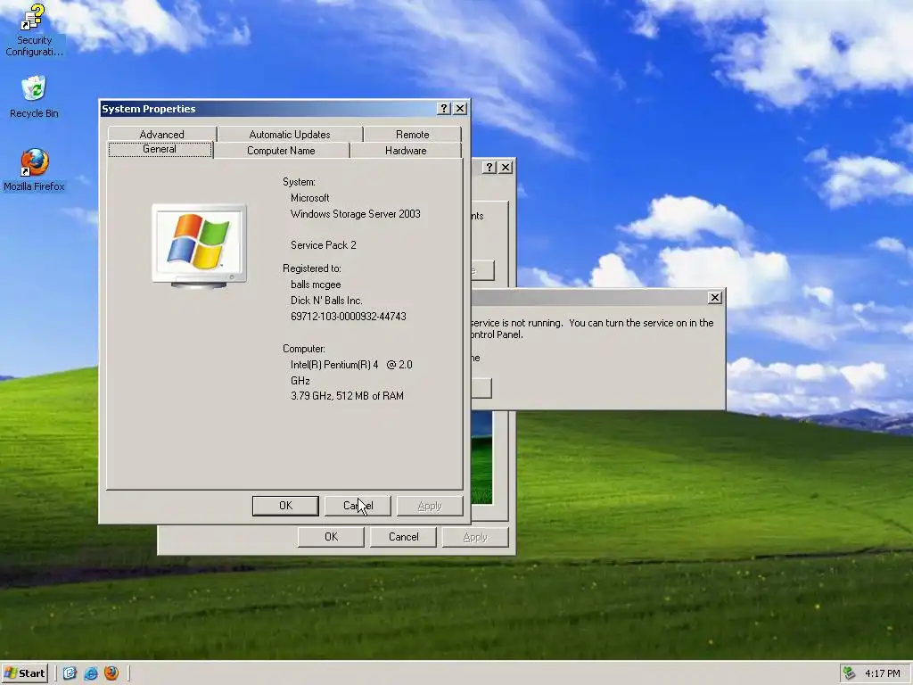
Task: Close the background properties dialog
Action: 506,167
